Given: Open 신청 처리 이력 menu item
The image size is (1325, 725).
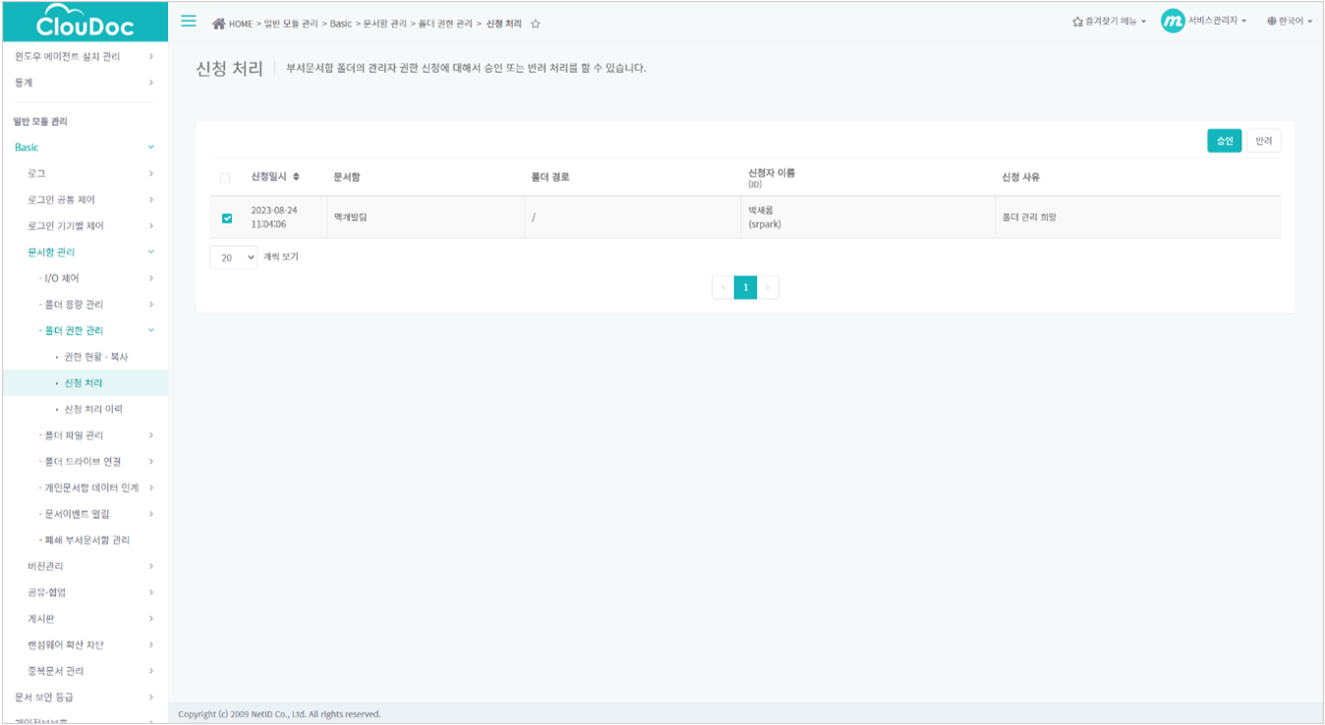Looking at the screenshot, I should [93, 409].
